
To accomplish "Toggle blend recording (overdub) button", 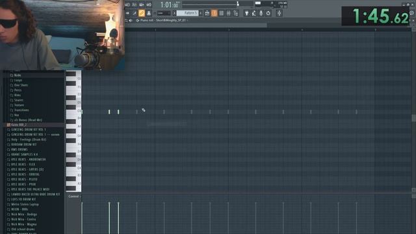I will pyautogui.click(x=142, y=5).
